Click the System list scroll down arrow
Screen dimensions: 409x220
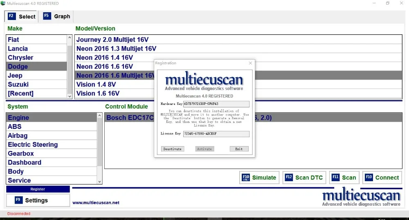coord(99,182)
